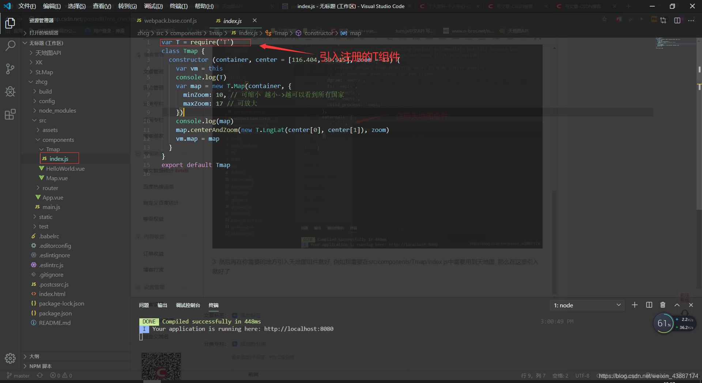This screenshot has height=383, width=702.
Task: Split the terminal panel
Action: (649, 305)
